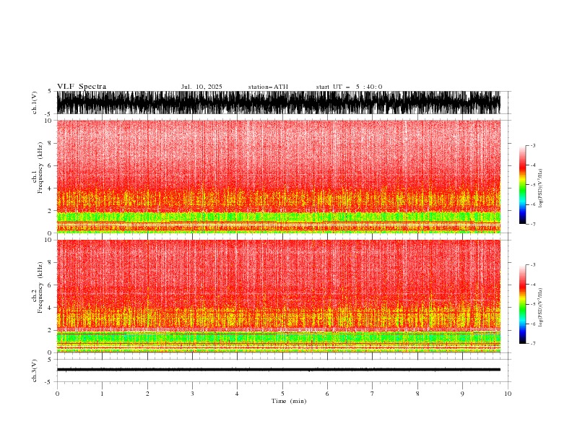Click the "station=ATH" label
The image size is (572, 442).
tap(268, 87)
